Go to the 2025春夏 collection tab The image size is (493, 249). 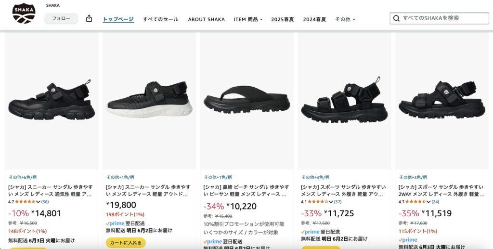tap(283, 19)
